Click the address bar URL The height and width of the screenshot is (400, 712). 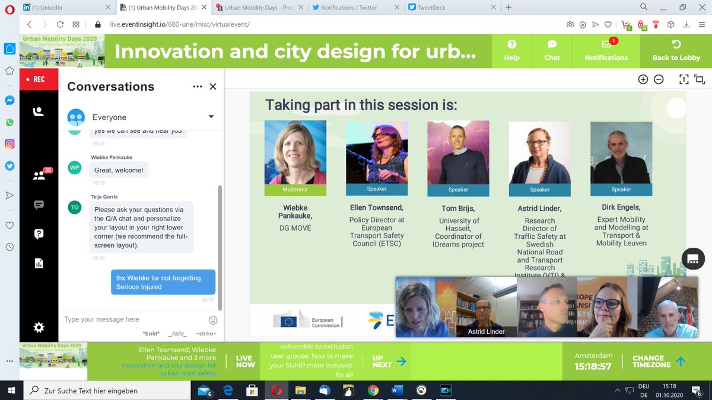[180, 25]
